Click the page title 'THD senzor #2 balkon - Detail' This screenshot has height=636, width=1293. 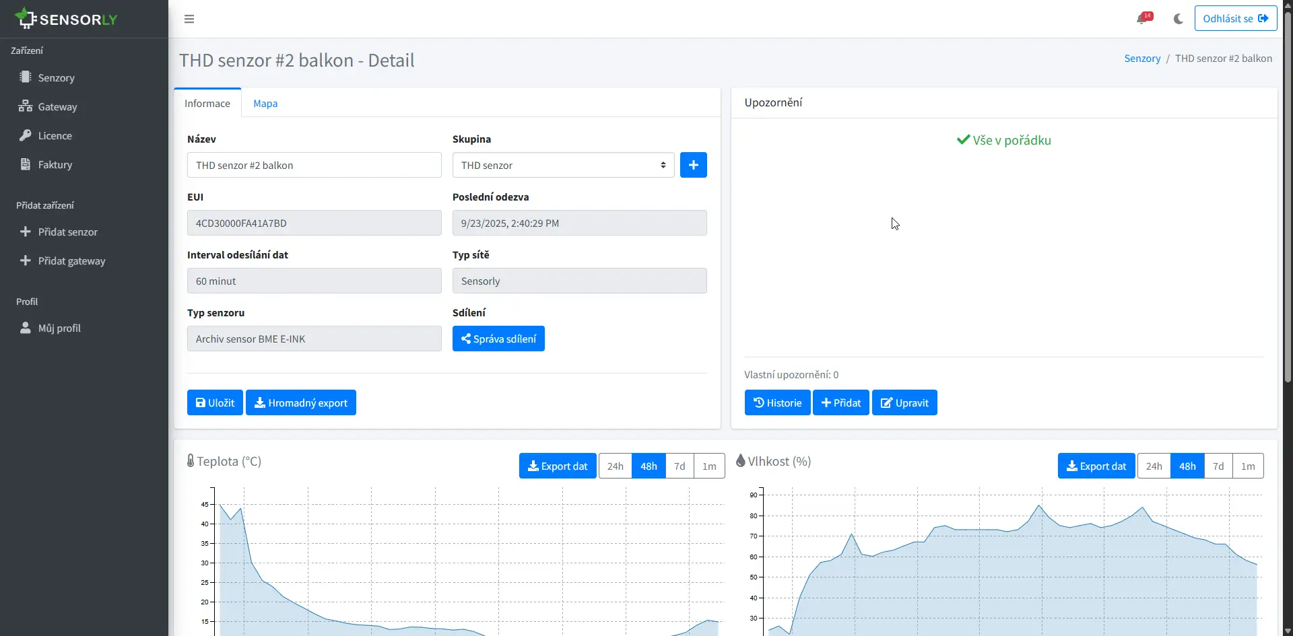point(297,61)
